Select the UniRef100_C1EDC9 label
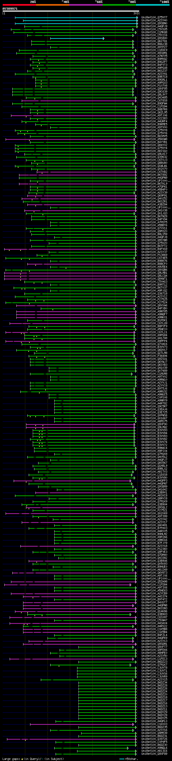Viewport: 172px width, 761px height. (154, 50)
